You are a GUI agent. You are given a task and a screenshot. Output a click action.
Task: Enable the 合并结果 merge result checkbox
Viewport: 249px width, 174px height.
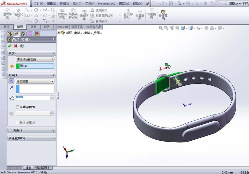(x=17, y=107)
